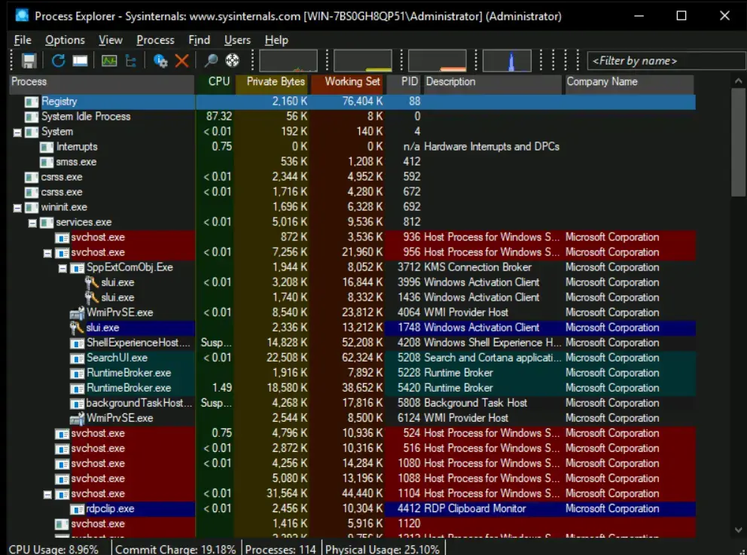Click the RuntimeBroker.exe icon for PID 5228
This screenshot has width=747, height=555.
click(77, 374)
